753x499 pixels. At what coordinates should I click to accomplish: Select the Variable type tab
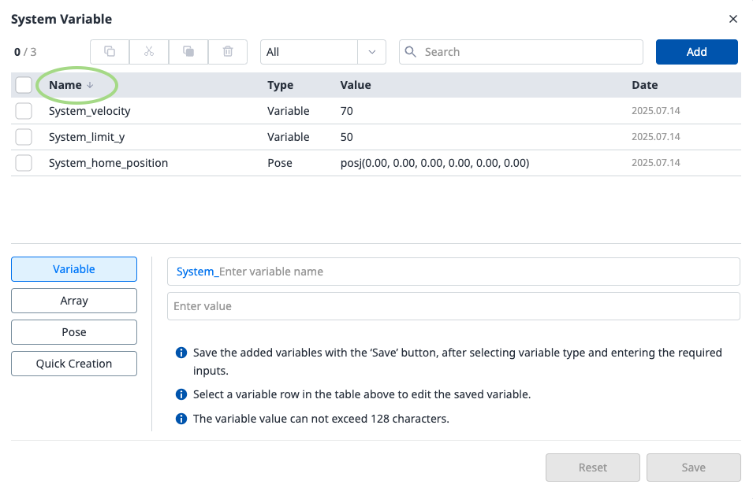(74, 269)
